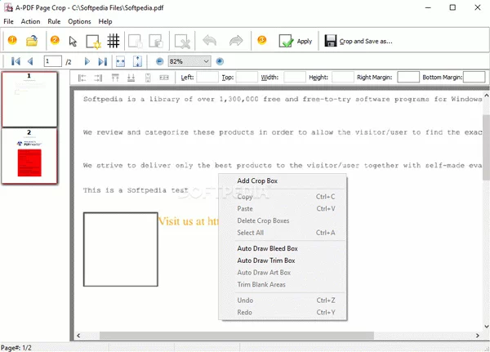Screen dimensions: 490x352
Task: Click the Bottom Margin field
Action: (x=474, y=78)
